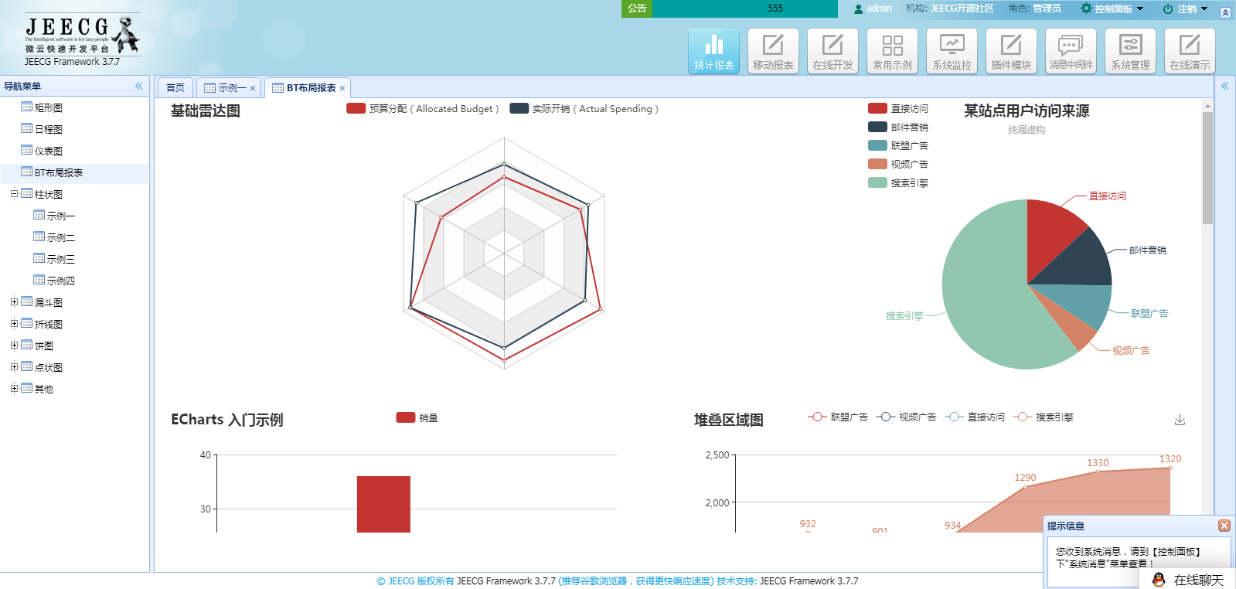
Task: Expand the right side panel arrows
Action: [x=1224, y=86]
